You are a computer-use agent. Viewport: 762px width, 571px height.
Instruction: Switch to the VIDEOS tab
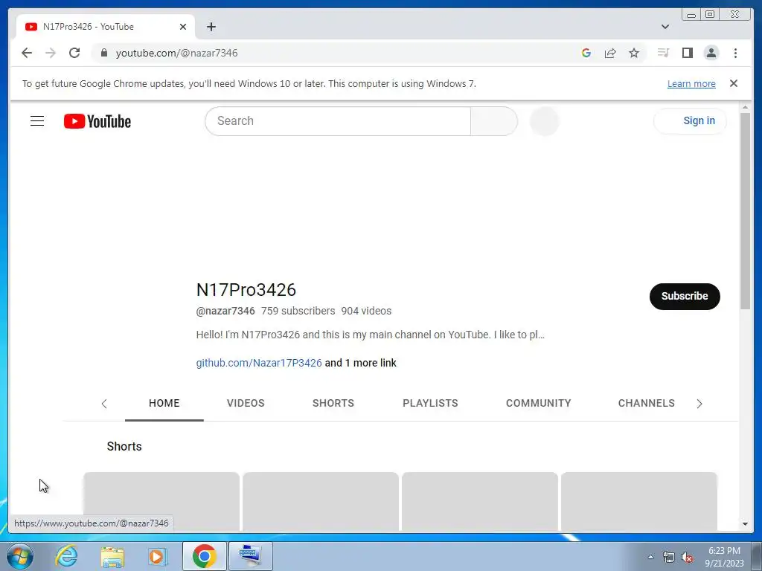246,403
